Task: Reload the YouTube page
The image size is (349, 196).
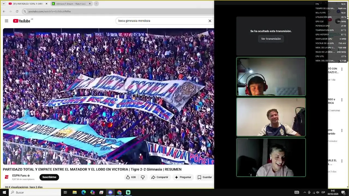Action: (x=17, y=11)
